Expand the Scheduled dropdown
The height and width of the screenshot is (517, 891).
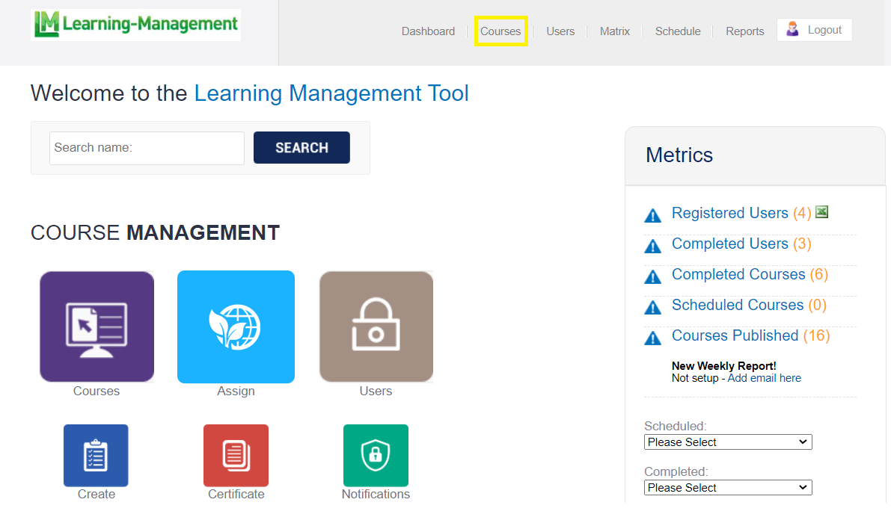[x=727, y=442]
